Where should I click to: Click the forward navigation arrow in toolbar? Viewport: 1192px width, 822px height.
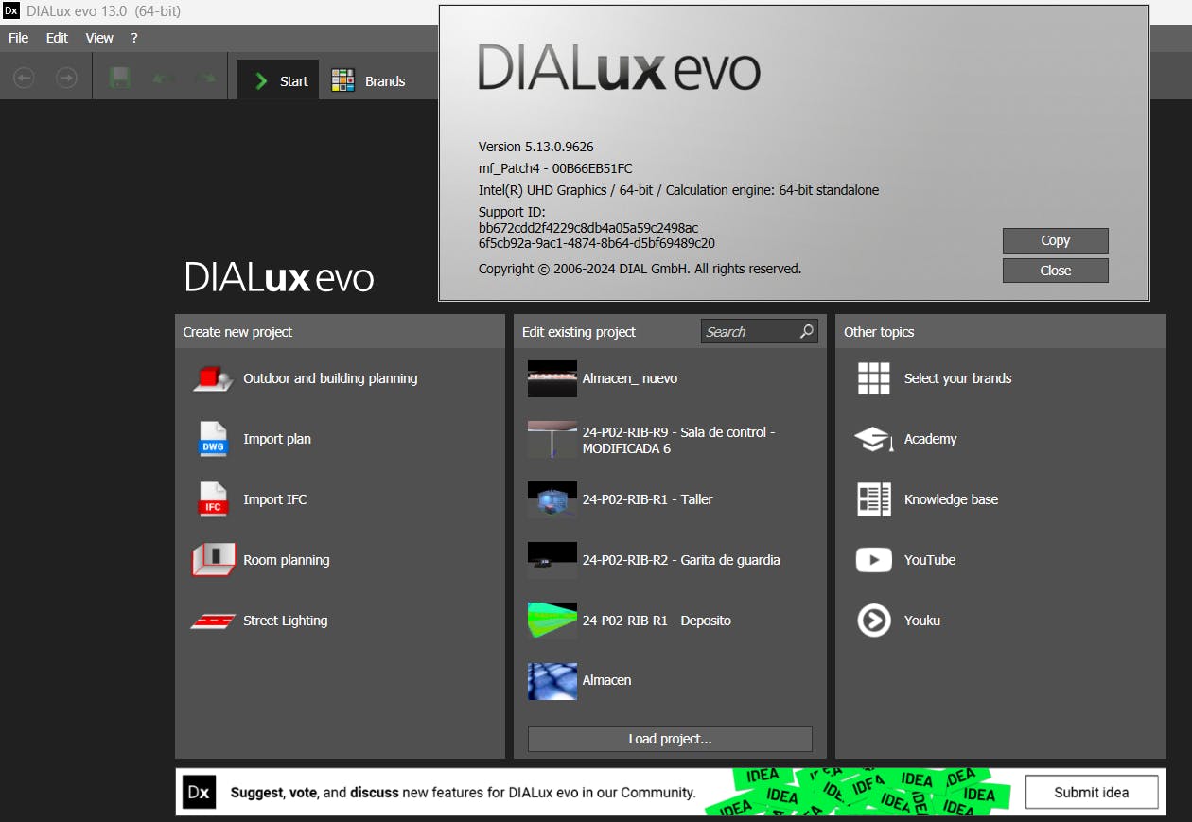click(x=66, y=79)
